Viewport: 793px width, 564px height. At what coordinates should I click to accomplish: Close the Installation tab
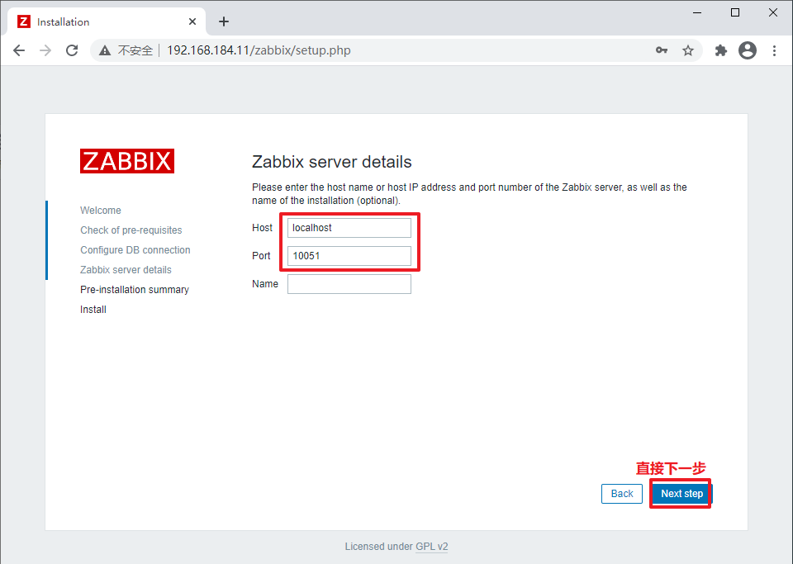click(x=192, y=21)
